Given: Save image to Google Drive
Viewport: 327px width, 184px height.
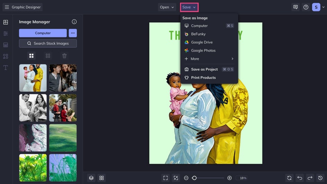Looking at the screenshot, I should [209, 42].
